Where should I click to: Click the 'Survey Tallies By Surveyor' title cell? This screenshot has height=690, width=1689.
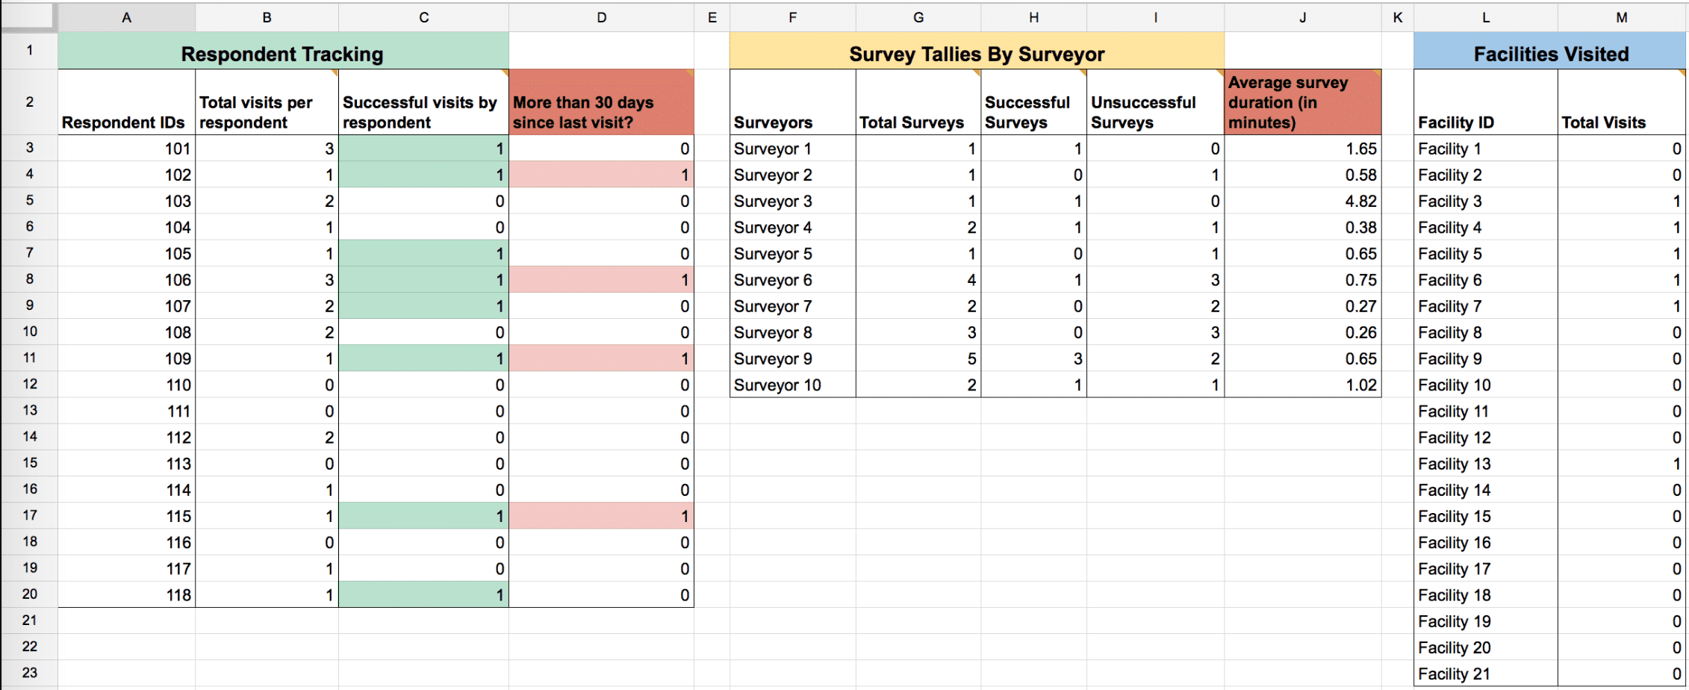coord(977,52)
